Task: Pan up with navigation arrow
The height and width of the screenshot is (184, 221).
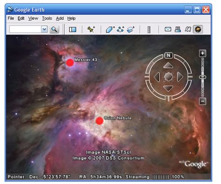Action: (x=168, y=66)
